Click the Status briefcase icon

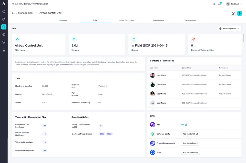tap(134, 39)
